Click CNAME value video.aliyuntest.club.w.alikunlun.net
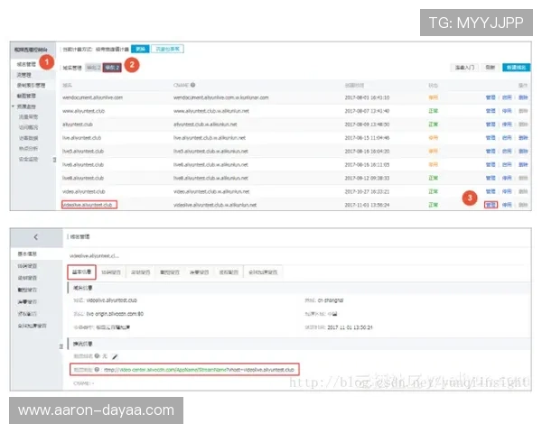Image resolution: width=542 pixels, height=433 pixels. [211, 191]
